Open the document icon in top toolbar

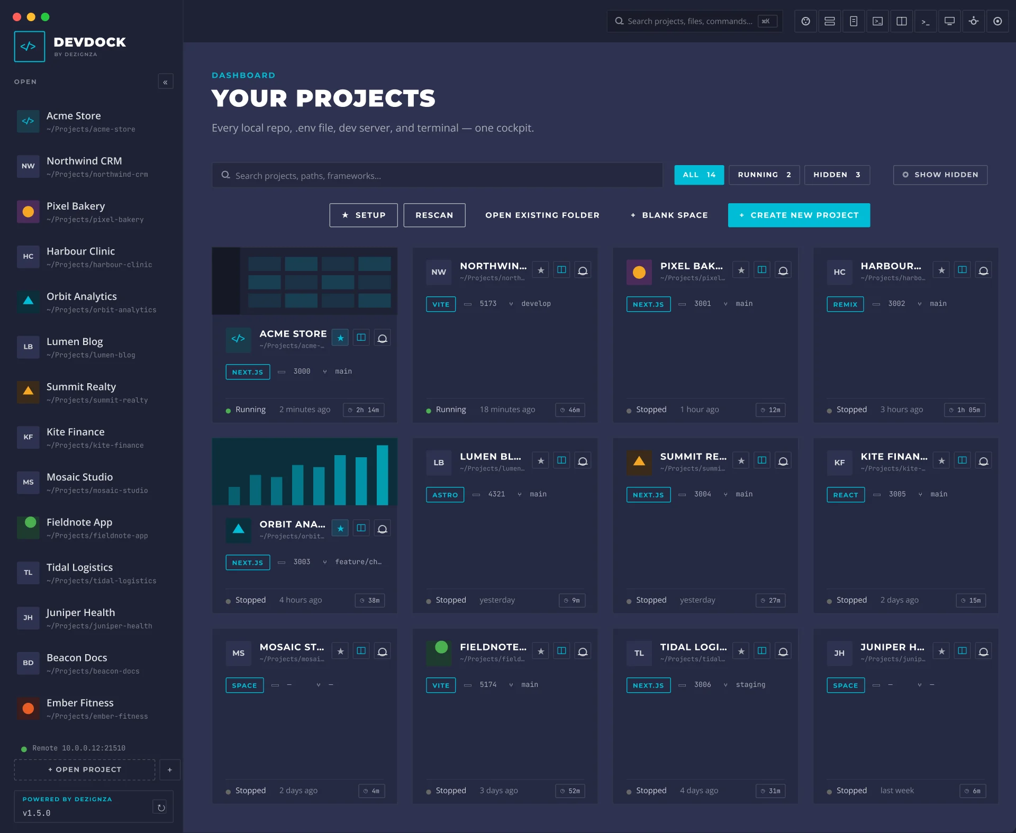854,21
